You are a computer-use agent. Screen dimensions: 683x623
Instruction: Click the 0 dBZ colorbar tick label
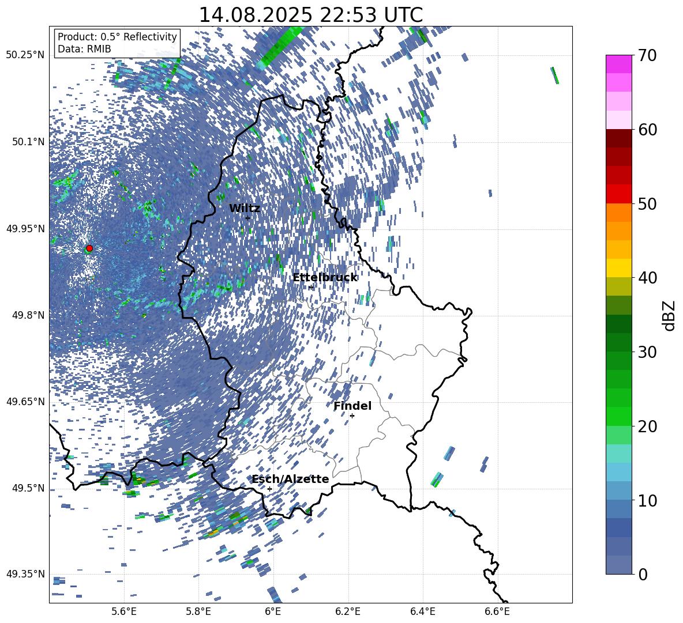coord(643,574)
